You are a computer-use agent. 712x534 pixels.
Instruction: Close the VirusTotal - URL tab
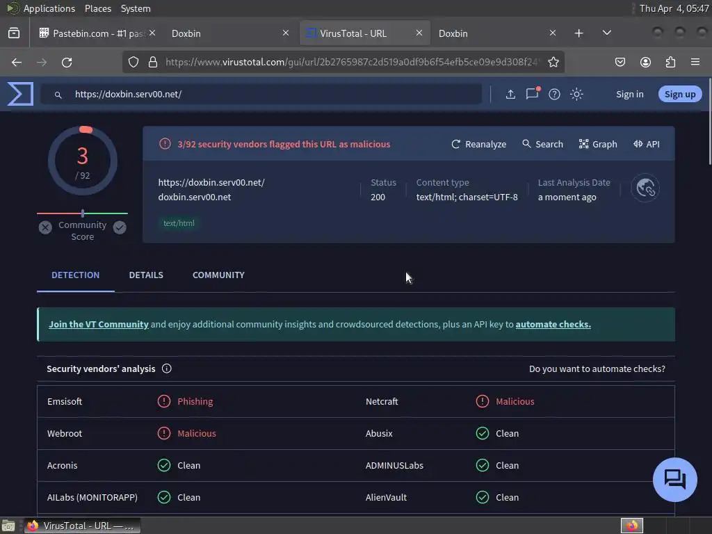419,33
